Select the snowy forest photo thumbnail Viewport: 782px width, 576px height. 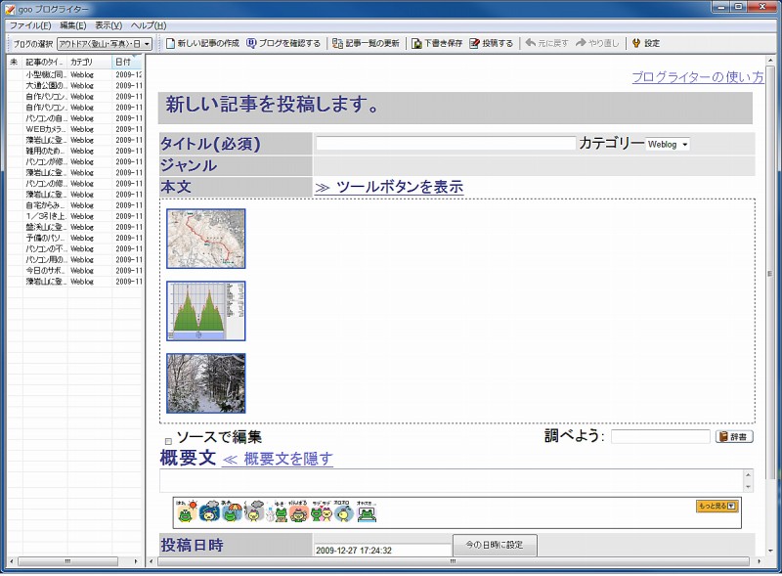click(206, 383)
